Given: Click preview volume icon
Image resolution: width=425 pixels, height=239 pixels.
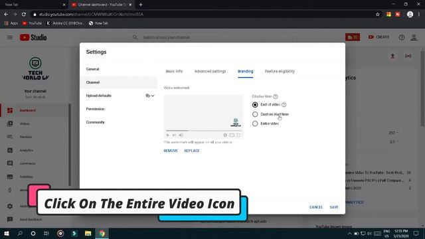Looking at the screenshot, I should coord(181,135).
